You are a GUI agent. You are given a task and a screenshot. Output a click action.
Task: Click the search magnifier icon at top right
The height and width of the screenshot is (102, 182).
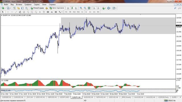tap(175, 8)
